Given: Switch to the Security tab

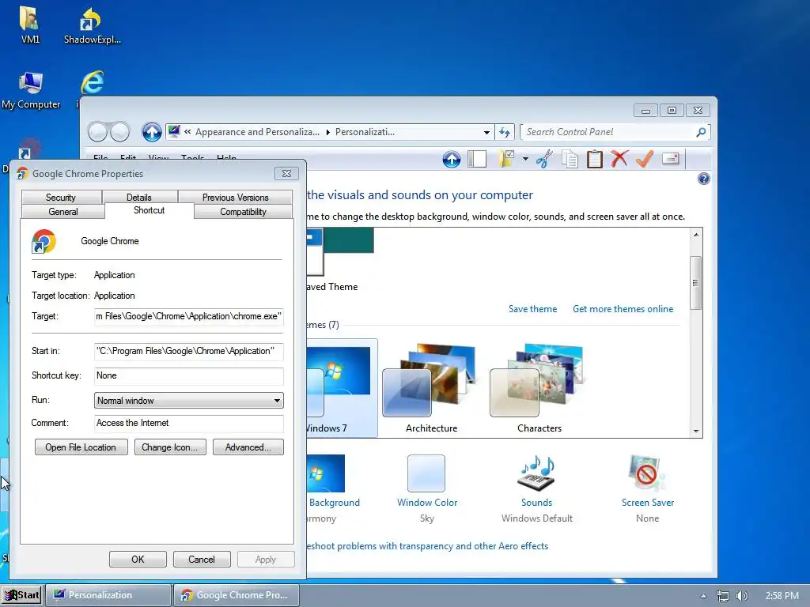Looking at the screenshot, I should [61, 197].
